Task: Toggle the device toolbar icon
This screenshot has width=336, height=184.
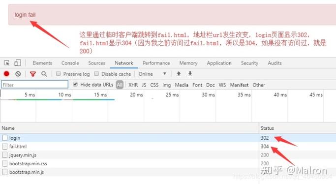Action: 17,63
